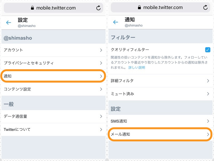Toggle the クオリティフィルター checkbox
This screenshot has height=161, width=214.
click(x=208, y=50)
